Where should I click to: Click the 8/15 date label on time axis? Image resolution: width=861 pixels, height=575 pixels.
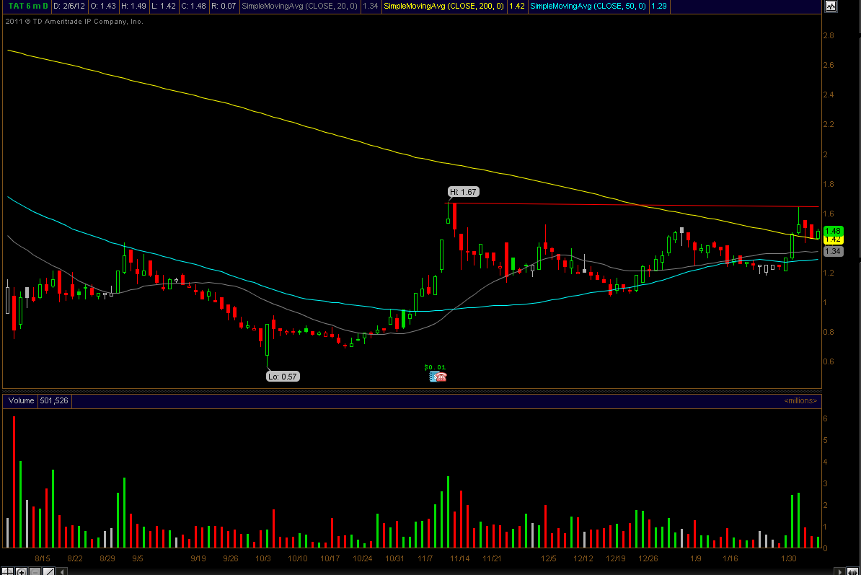tap(43, 558)
